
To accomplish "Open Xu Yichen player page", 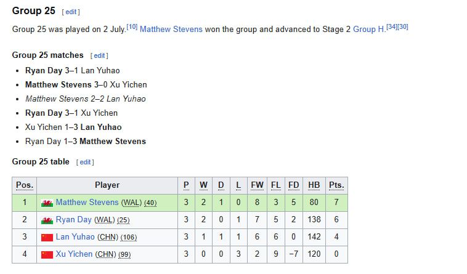I will click(x=74, y=254).
